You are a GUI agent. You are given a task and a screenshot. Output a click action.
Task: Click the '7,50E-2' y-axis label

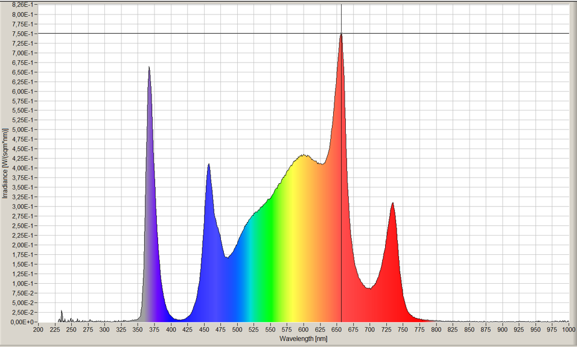click(x=22, y=293)
